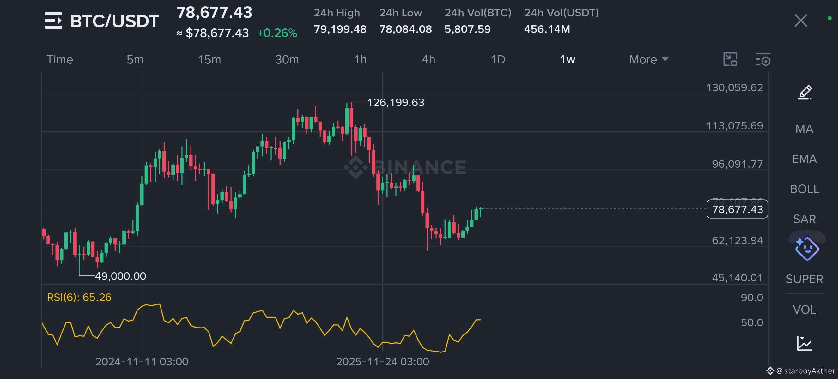Select the 4h timeframe

pos(428,59)
